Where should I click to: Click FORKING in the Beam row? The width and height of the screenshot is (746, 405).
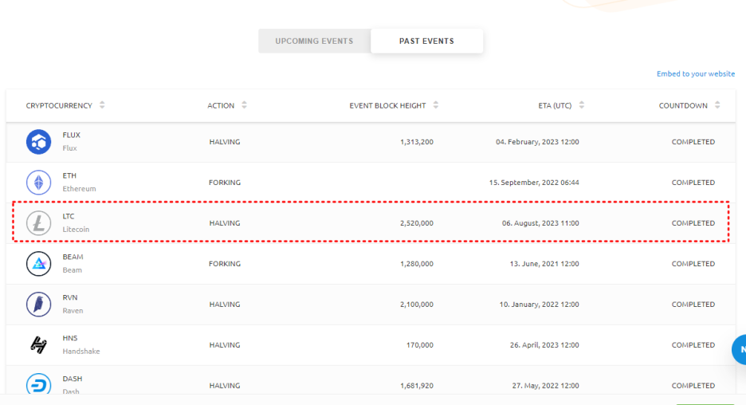point(225,264)
